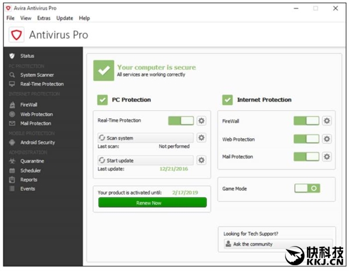Minimize the Avira Antivirus Pro window
Image resolution: width=349 pixels, height=271 pixels.
point(296,9)
